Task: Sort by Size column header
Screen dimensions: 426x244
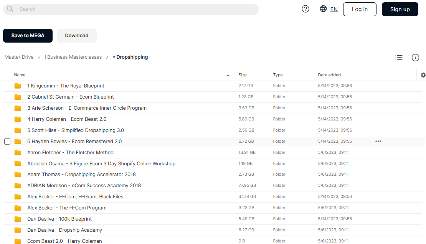Action: (243, 75)
